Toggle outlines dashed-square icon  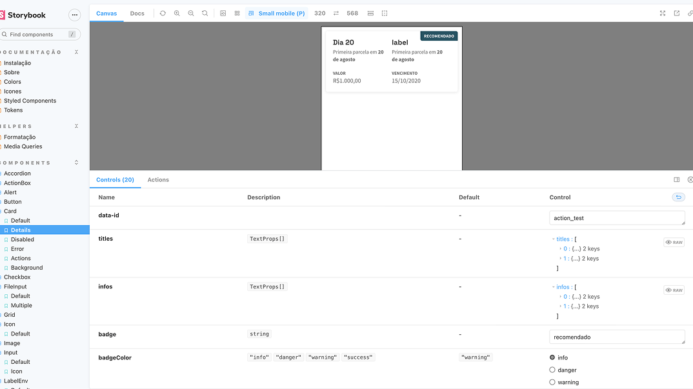coord(385,14)
